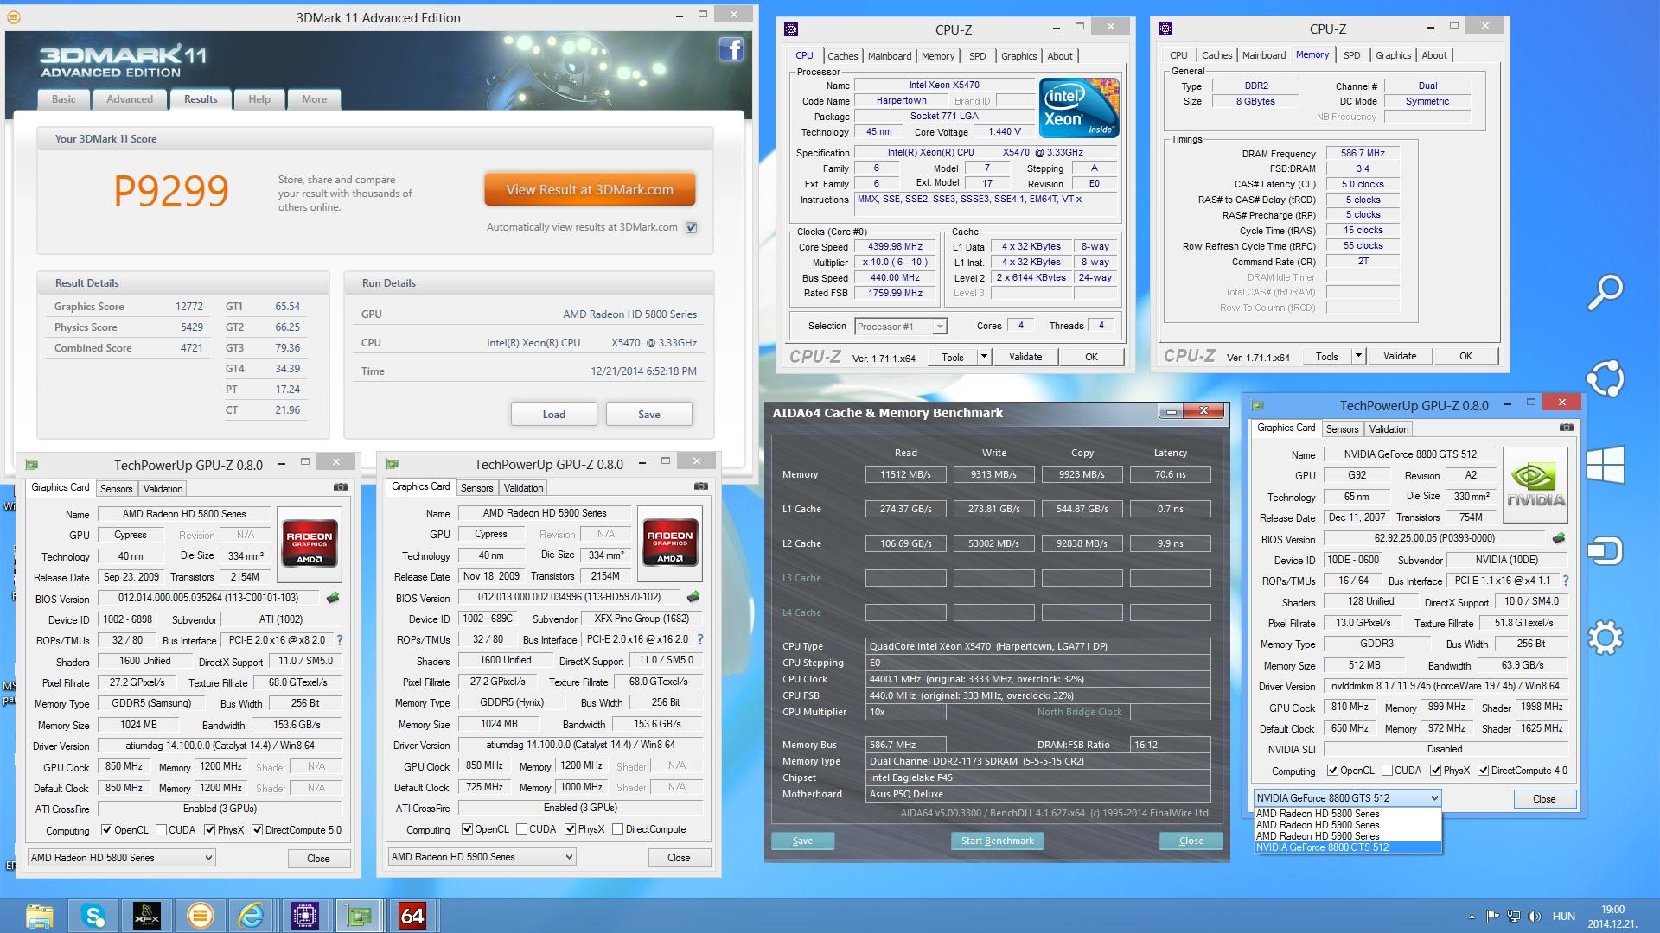Select AMD Radeon HD 5800 Series from the open dropdown list
1660x933 pixels.
point(1318,814)
